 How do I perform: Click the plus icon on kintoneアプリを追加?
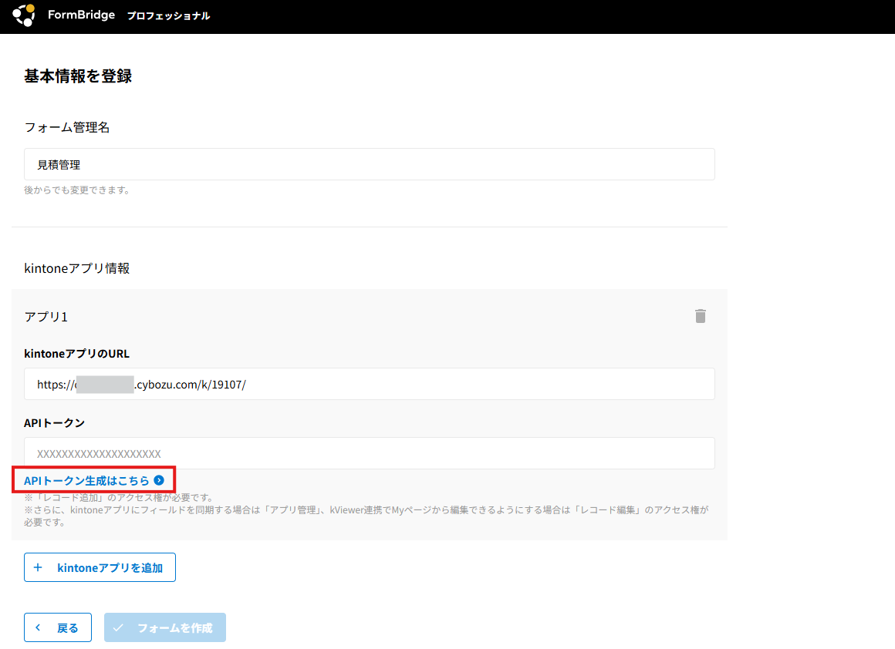(x=38, y=567)
